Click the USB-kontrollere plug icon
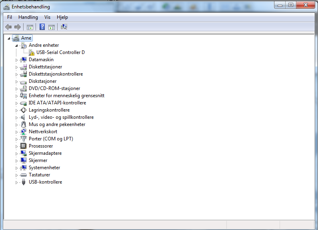The width and height of the screenshot is (318, 230). point(24,182)
